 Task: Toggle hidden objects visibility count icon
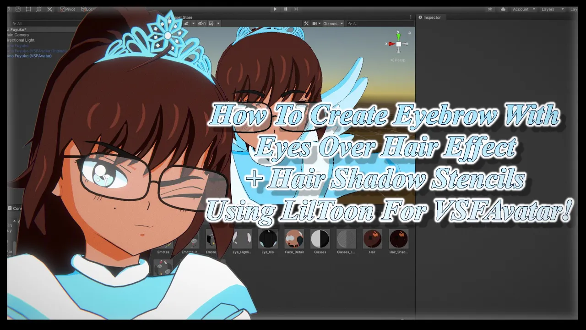[x=202, y=23]
